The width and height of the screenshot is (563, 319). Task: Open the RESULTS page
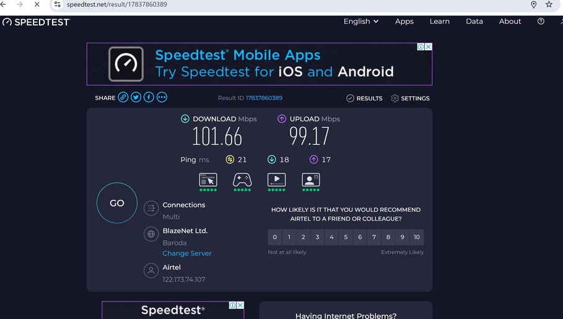click(x=364, y=98)
